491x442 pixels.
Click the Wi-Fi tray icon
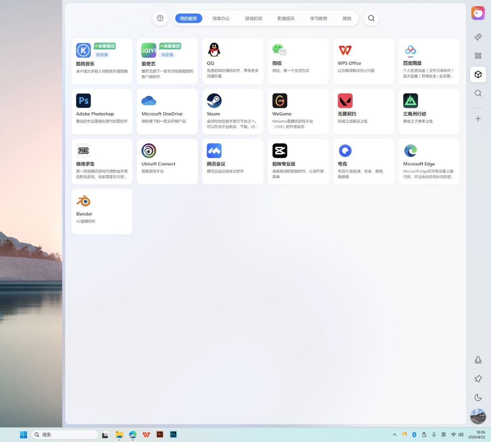pos(453,435)
